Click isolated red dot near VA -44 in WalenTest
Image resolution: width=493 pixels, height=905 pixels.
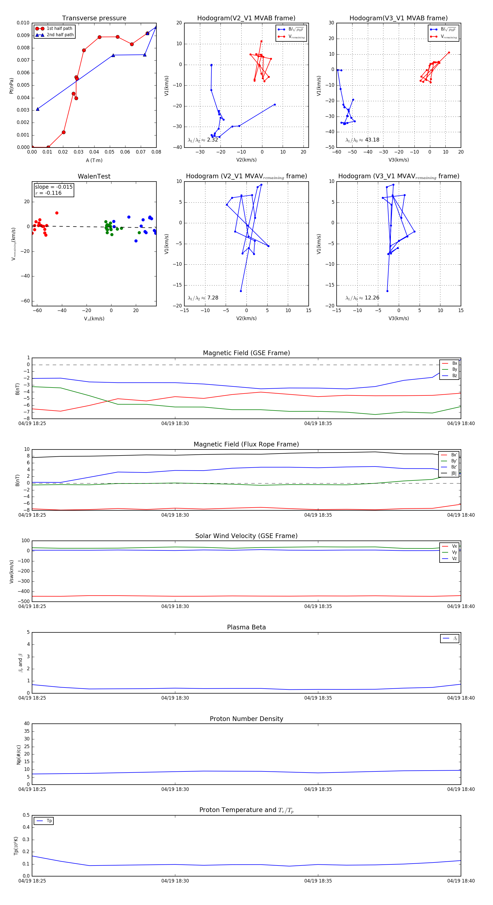tap(57, 213)
